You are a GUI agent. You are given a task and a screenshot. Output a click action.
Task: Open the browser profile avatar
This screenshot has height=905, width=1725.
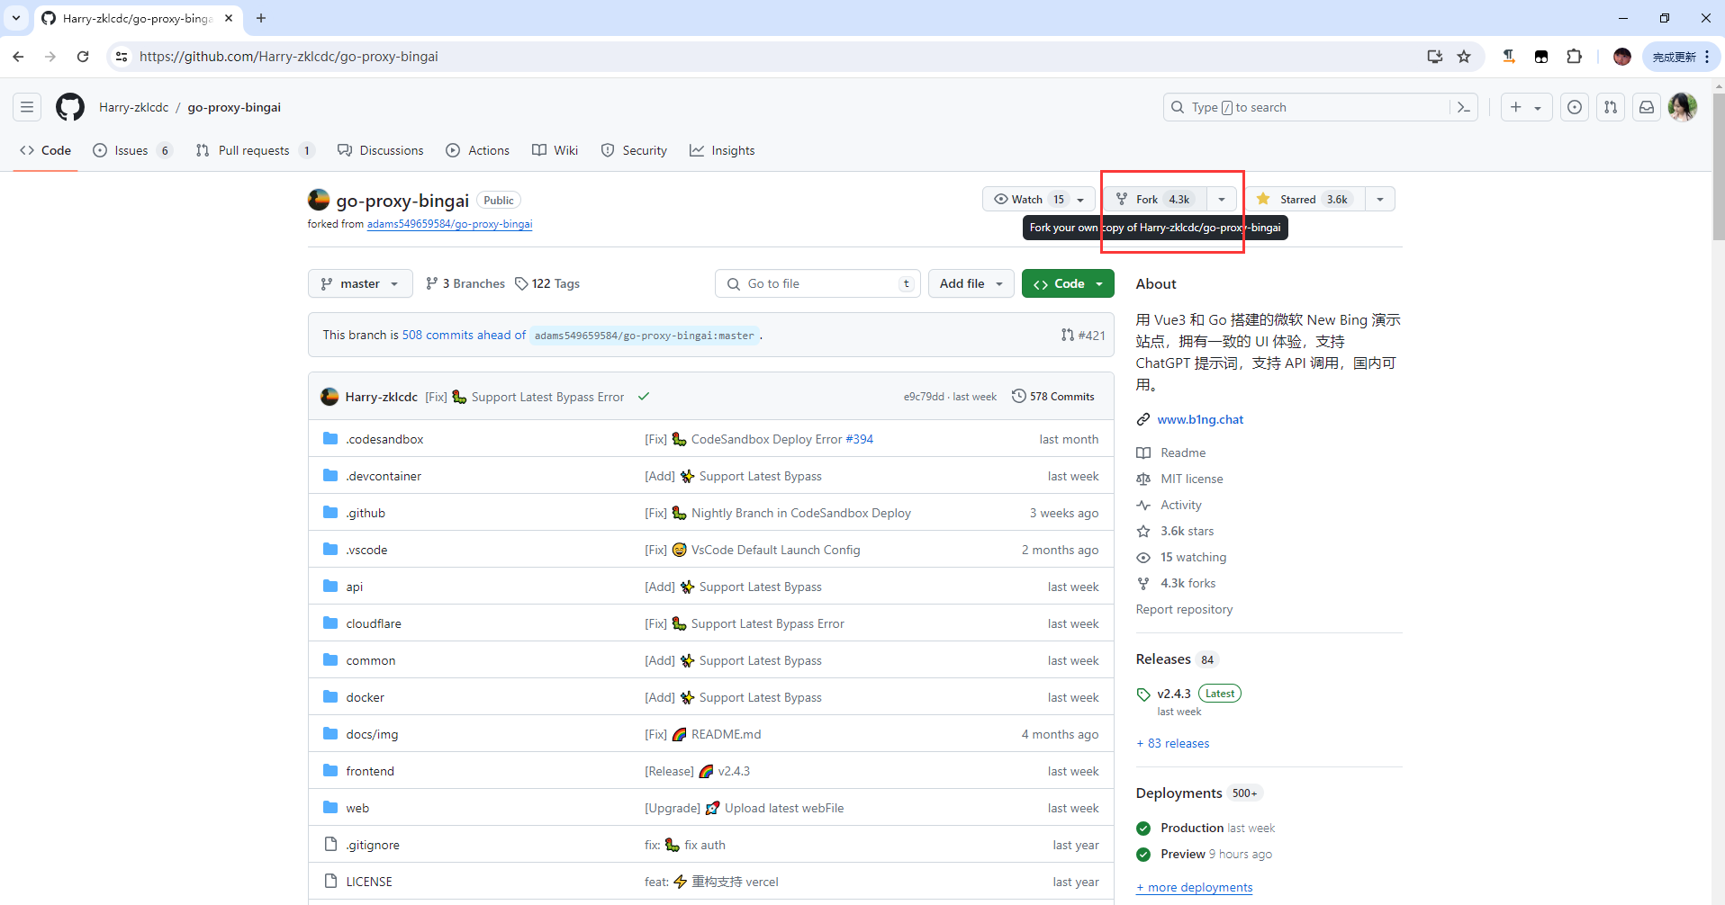tap(1622, 57)
